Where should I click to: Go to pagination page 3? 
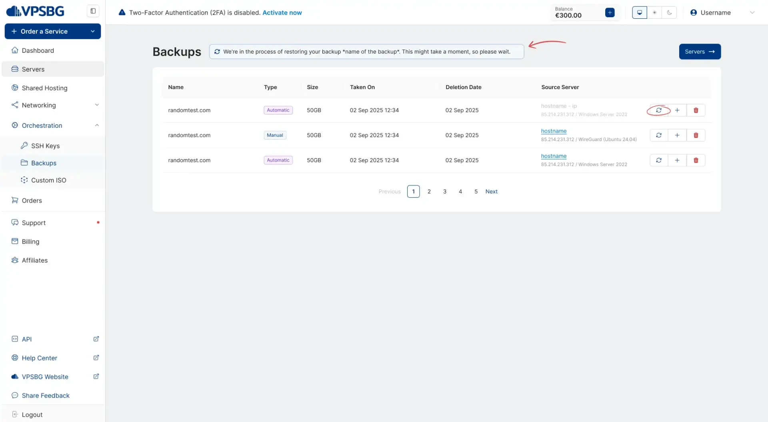[x=444, y=191]
